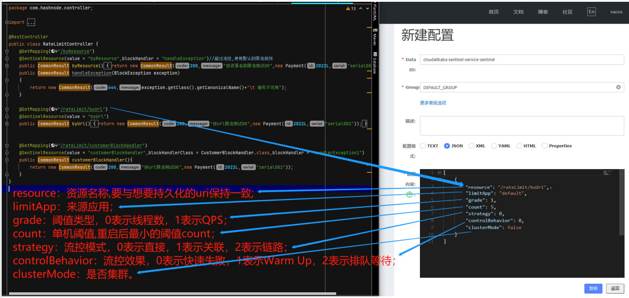Click the handleException method name in code

pyautogui.click(x=91, y=73)
